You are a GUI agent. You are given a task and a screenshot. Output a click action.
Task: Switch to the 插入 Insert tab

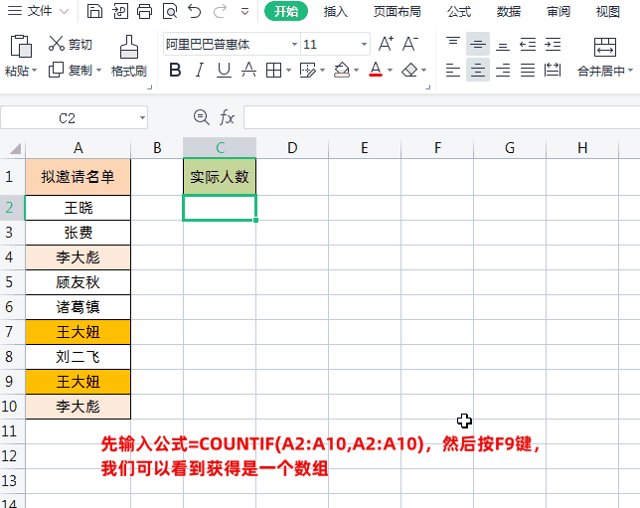[x=336, y=12]
